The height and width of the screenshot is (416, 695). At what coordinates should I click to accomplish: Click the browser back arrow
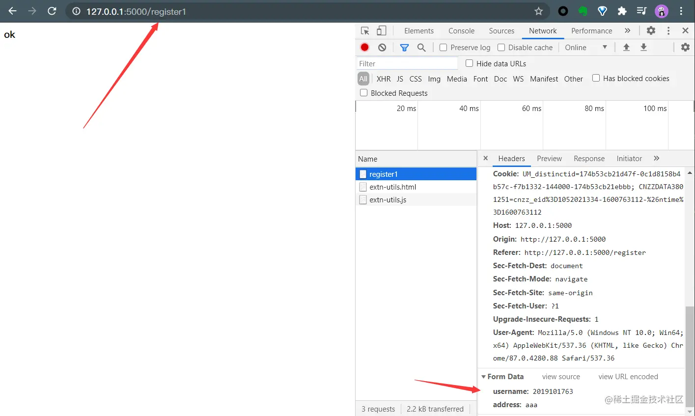click(x=13, y=11)
